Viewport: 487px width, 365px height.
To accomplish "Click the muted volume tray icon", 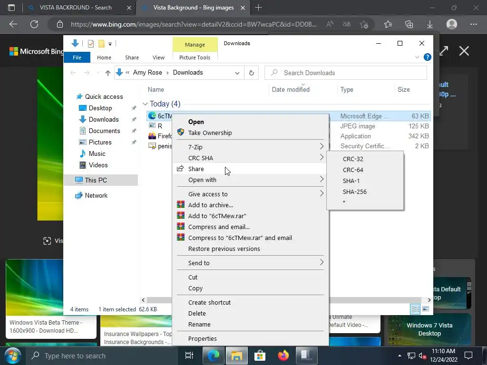I will 422,355.
